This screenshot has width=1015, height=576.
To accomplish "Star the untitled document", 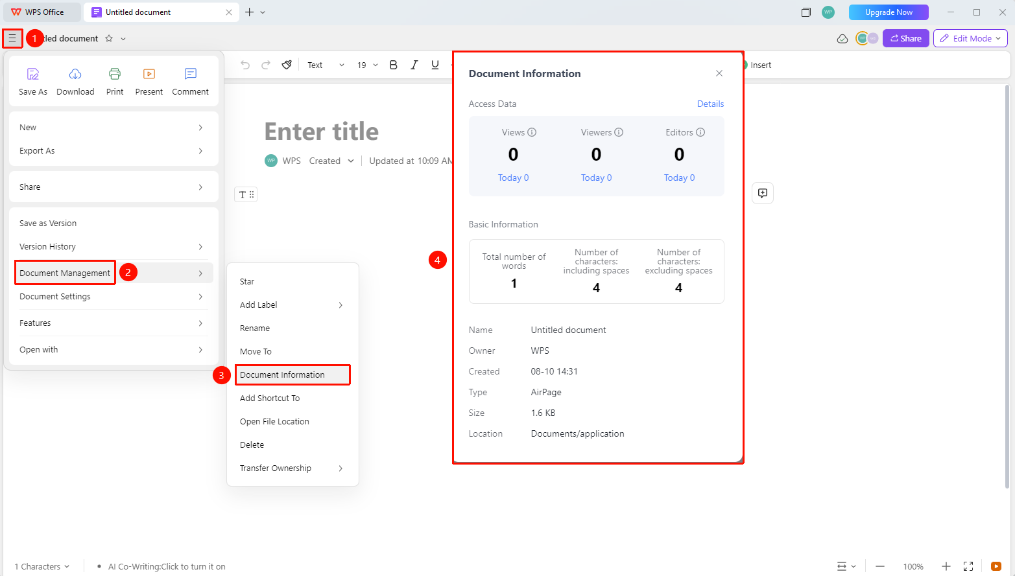I will pos(109,38).
